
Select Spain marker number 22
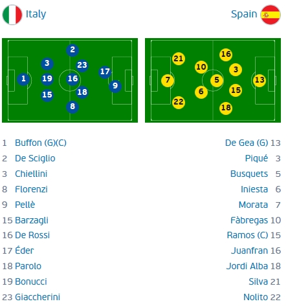coord(179,102)
